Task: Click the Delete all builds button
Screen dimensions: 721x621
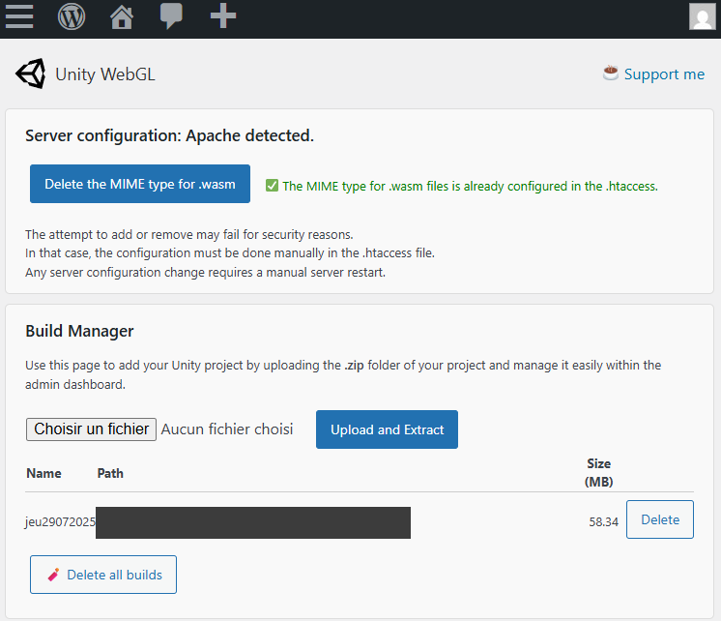Action: [x=103, y=575]
